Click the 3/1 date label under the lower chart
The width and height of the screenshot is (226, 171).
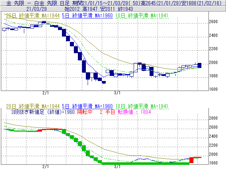tap(117, 167)
